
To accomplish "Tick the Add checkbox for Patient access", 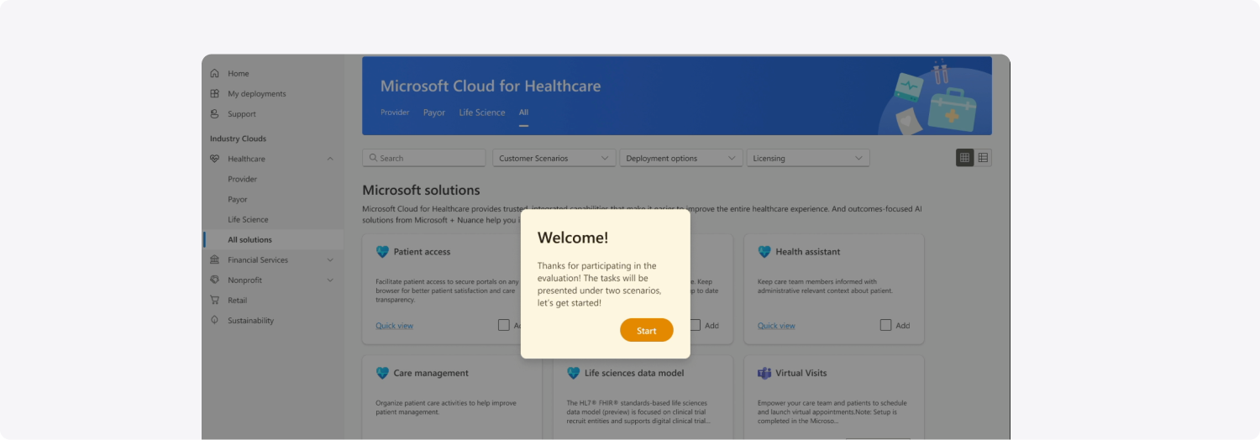I will (504, 325).
